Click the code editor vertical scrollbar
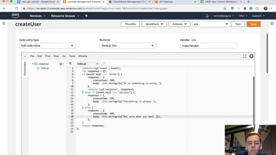Viewport: 276px width, 155px height. point(254,101)
